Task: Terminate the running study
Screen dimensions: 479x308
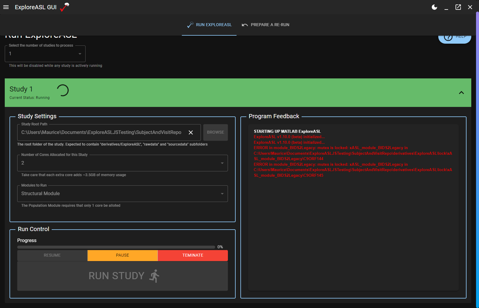Action: click(193, 255)
